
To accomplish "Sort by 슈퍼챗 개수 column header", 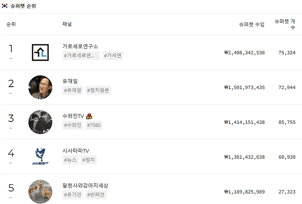I will (285, 24).
